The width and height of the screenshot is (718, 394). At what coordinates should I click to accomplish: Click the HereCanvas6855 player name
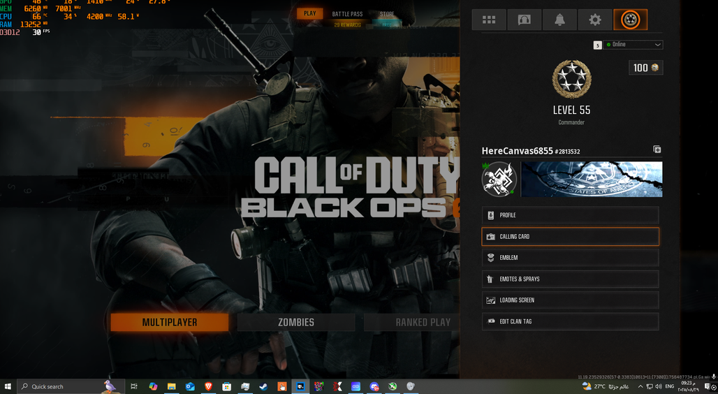coord(517,151)
